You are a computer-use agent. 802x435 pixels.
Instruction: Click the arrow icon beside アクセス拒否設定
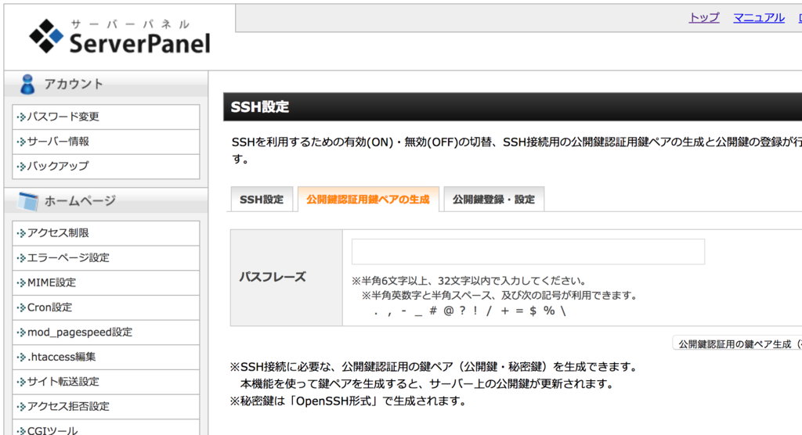21,407
